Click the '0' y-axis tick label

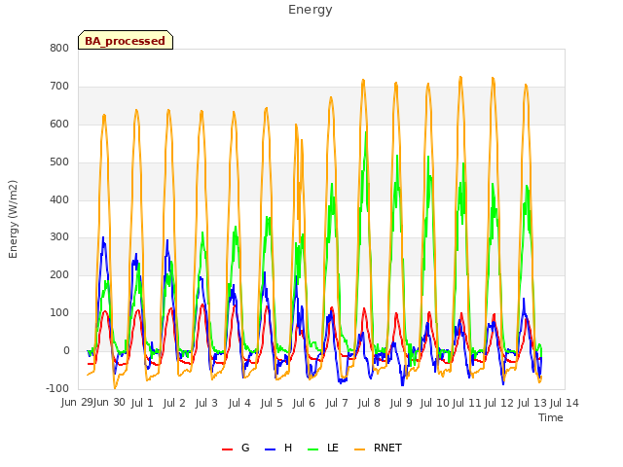tap(66, 350)
